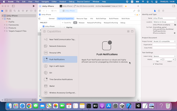Reveal project file in Finder folder icon
Viewport: 177px width, 111px height.
[x=175, y=25]
